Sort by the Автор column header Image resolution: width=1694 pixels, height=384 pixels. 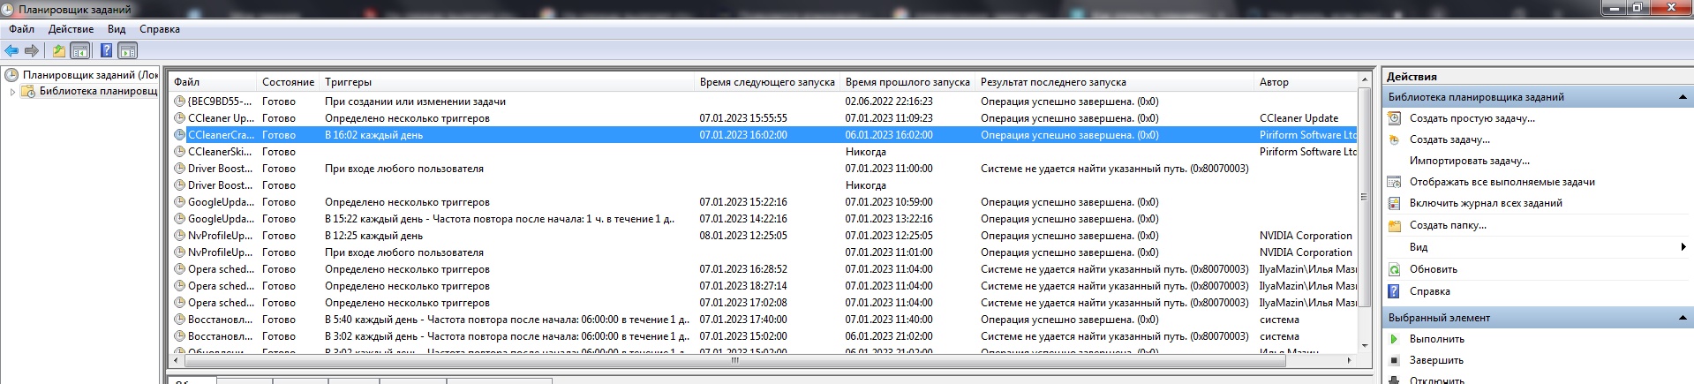pyautogui.click(x=1305, y=82)
